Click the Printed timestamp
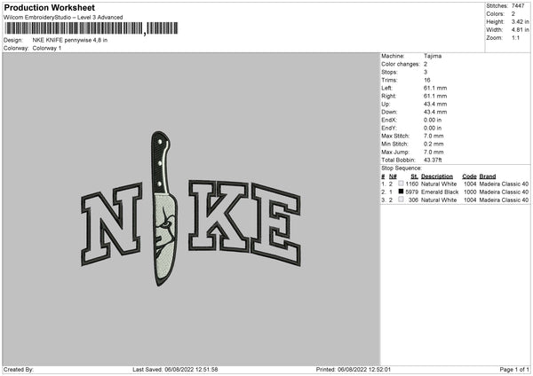533x376 pixels. [354, 370]
